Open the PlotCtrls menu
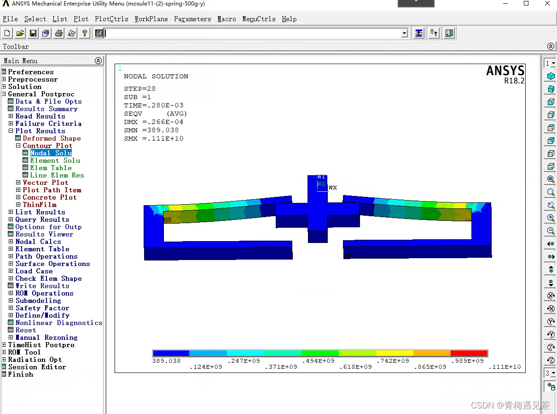 (x=111, y=19)
